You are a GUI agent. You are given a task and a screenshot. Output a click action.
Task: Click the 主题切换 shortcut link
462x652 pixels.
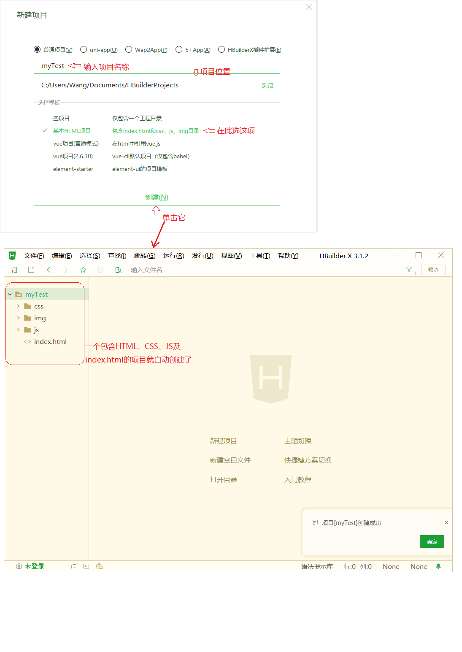[298, 441]
